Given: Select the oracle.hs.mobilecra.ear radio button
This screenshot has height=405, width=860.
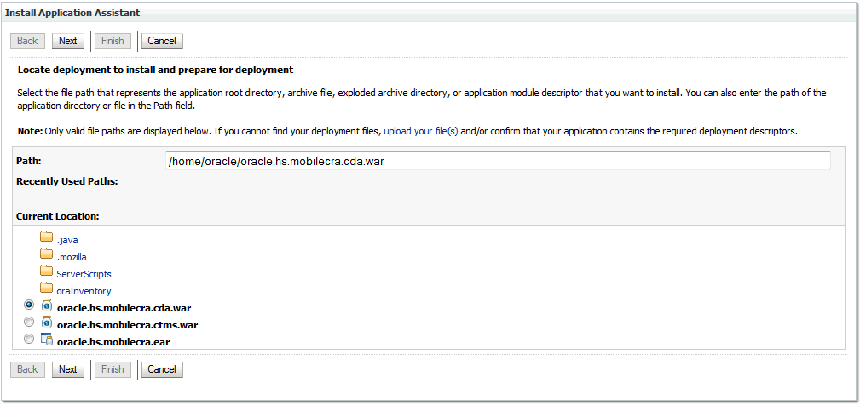Looking at the screenshot, I should (x=29, y=339).
